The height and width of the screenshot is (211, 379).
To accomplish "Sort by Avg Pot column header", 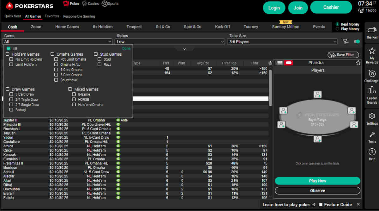I will coord(202,63).
